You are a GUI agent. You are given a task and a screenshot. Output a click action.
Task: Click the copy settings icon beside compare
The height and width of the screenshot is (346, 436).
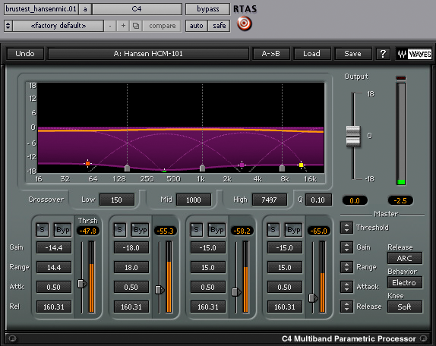click(x=136, y=26)
